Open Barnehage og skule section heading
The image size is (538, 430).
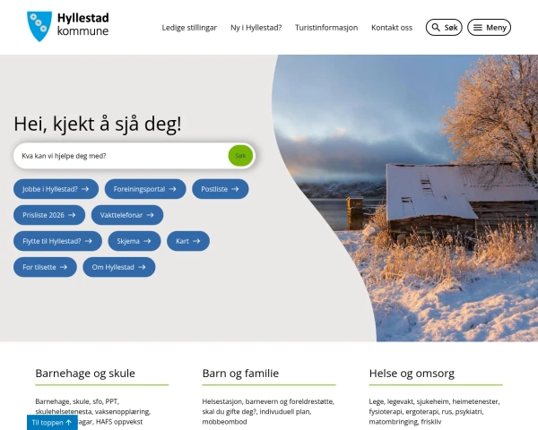tap(85, 373)
